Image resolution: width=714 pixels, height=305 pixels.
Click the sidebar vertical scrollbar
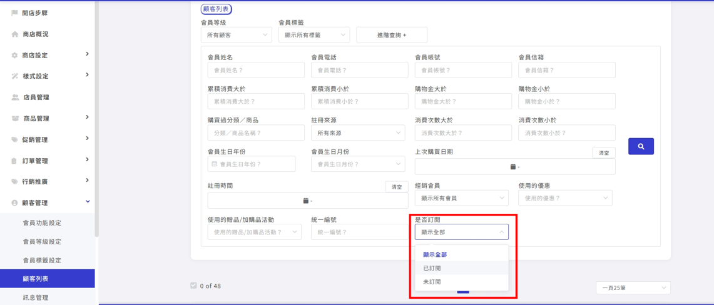click(x=96, y=118)
